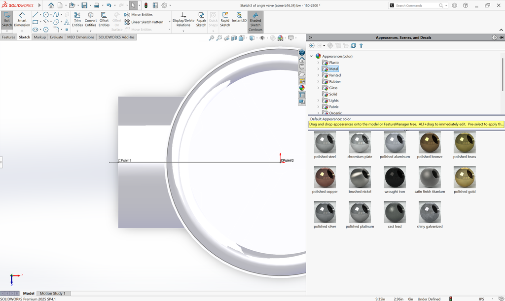Screen dimensions: 505x301
Task: Click the Convert Entities tool
Action: click(91, 20)
